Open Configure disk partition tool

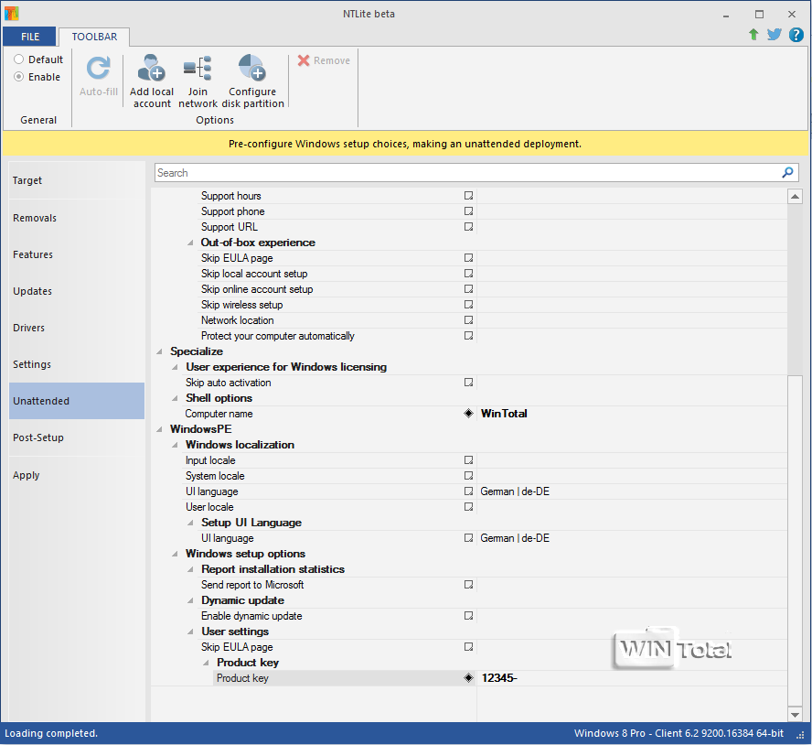(x=251, y=69)
